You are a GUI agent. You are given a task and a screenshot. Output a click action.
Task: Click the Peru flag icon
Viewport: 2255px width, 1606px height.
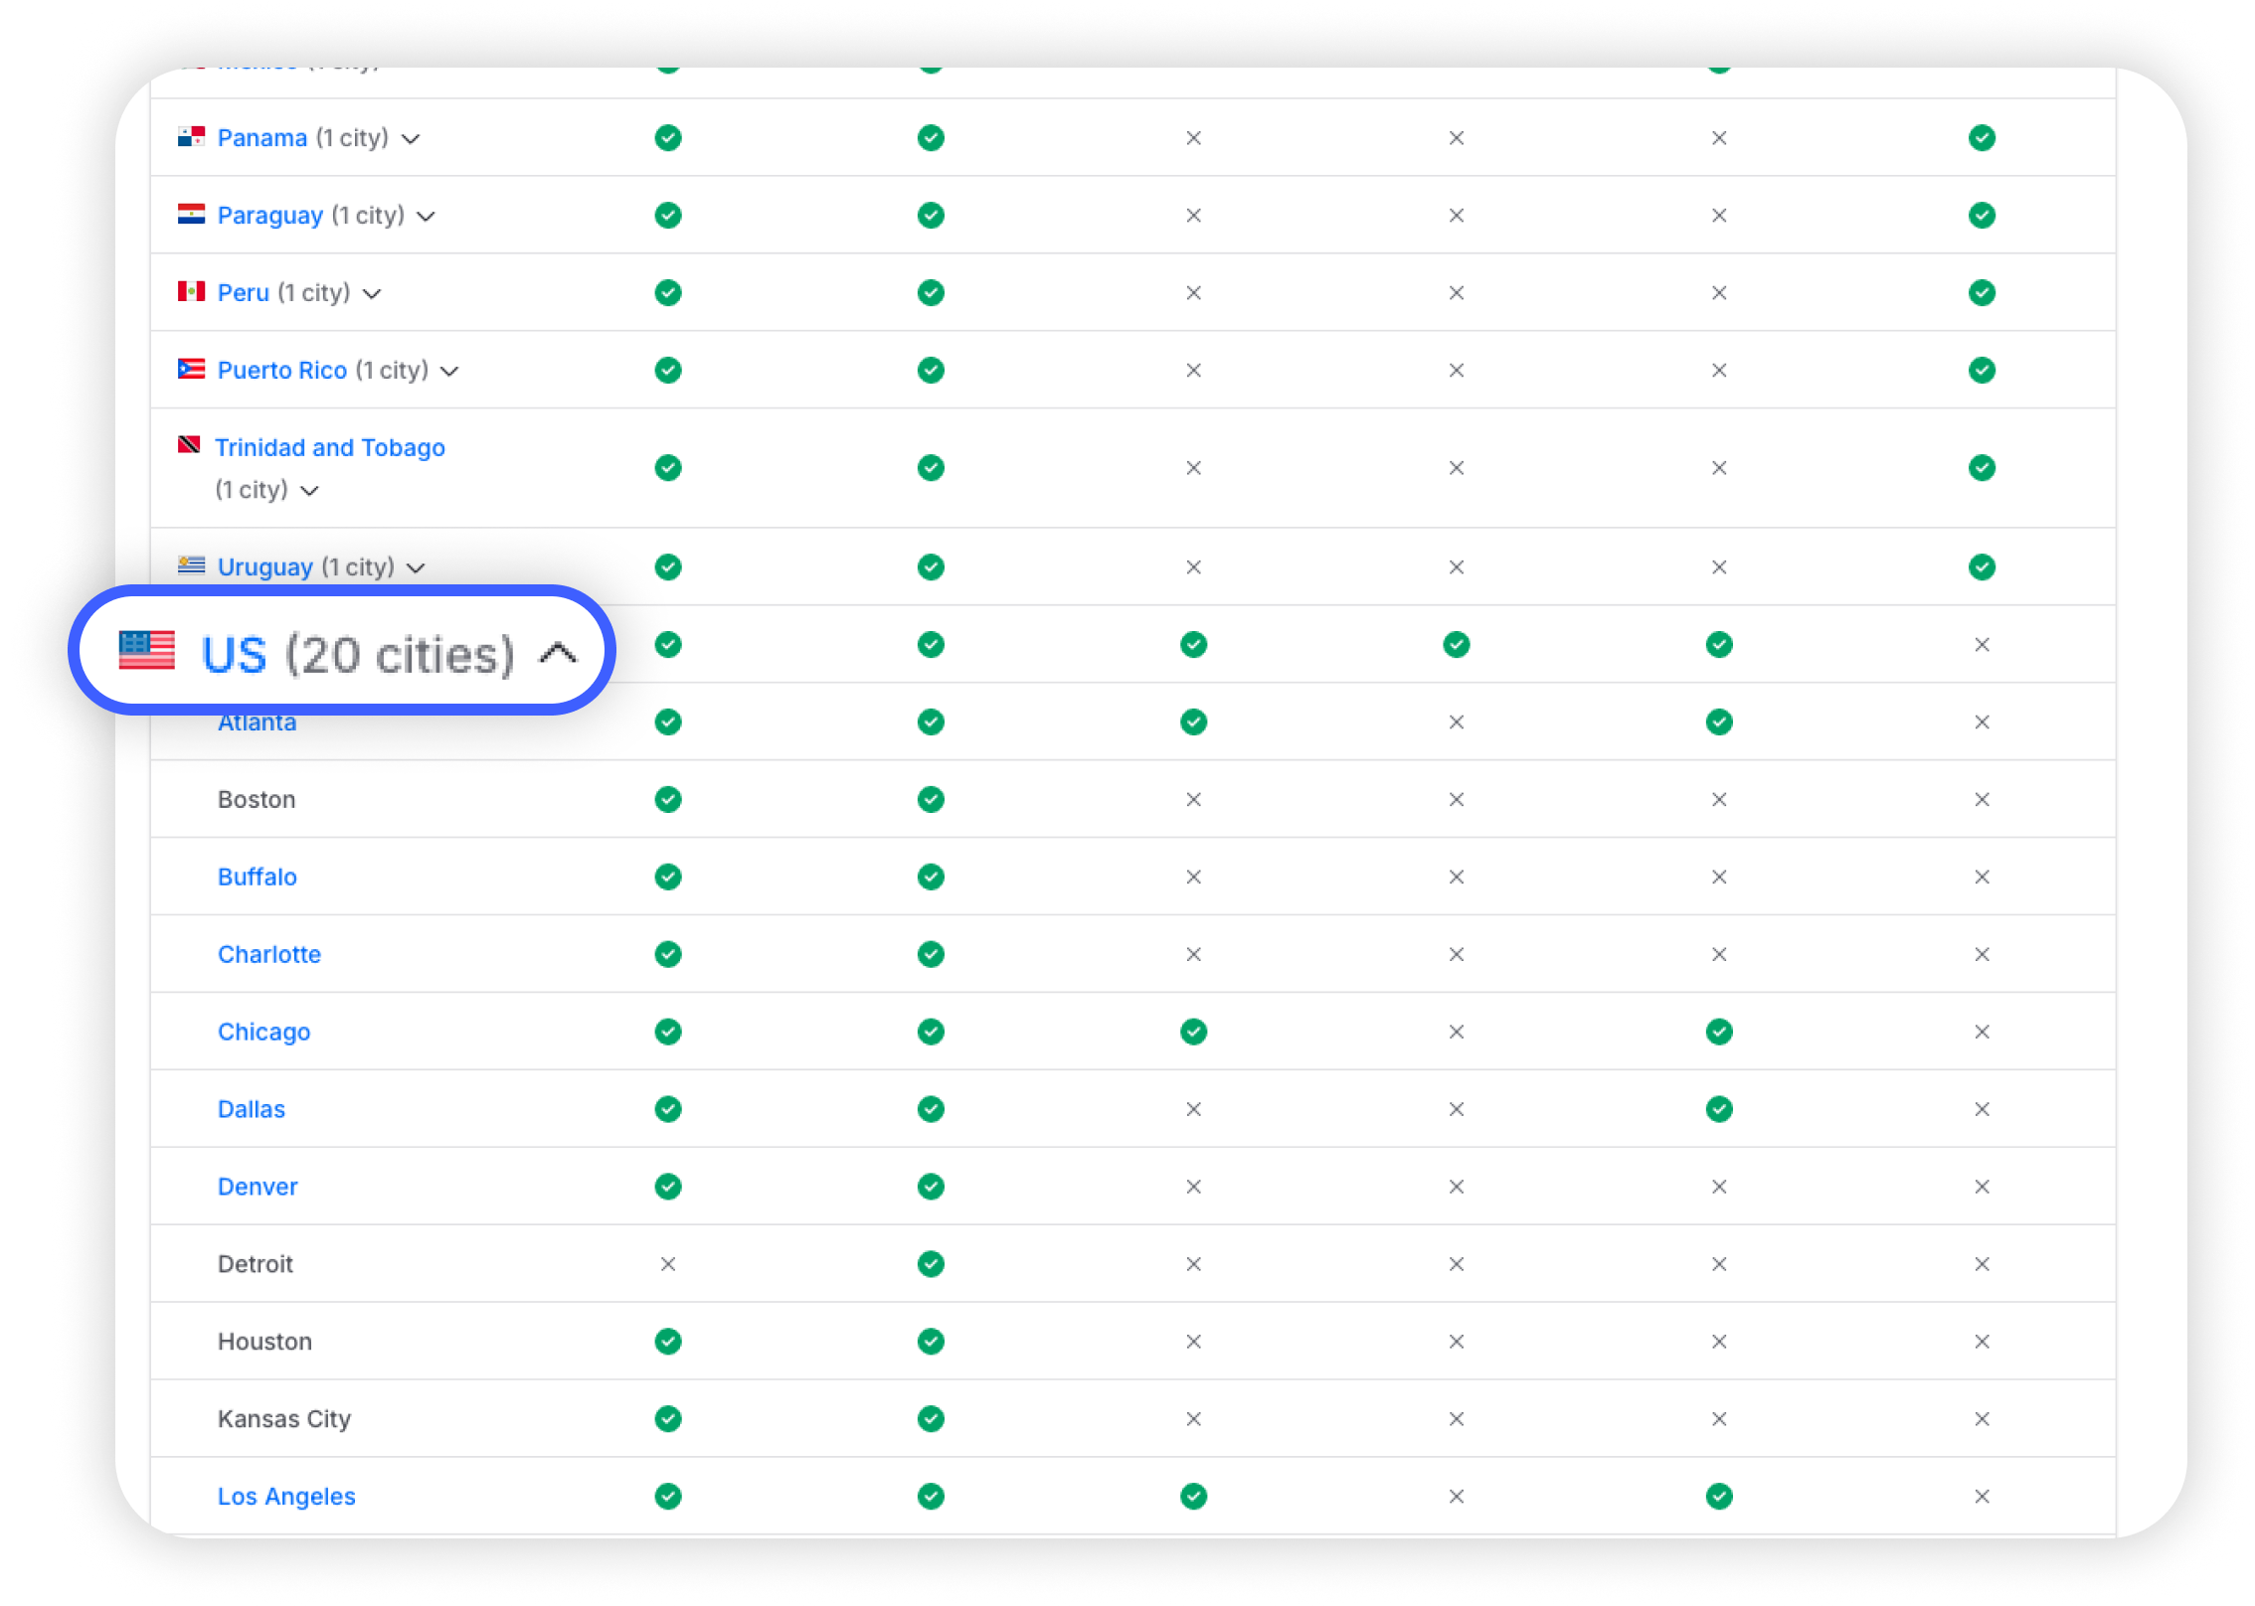click(x=191, y=291)
